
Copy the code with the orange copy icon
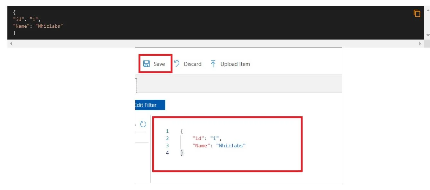pyautogui.click(x=417, y=14)
